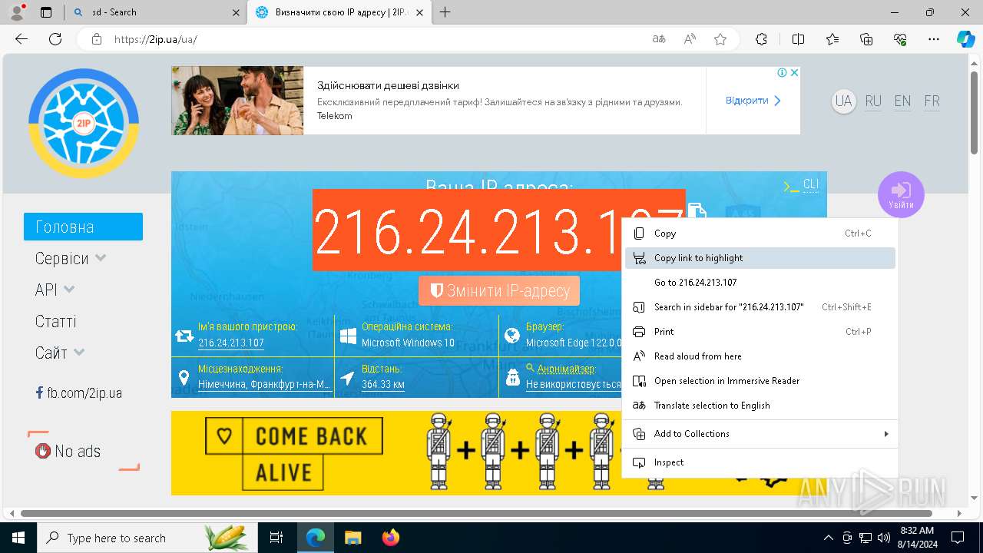Open the Головна navigation item

click(x=83, y=227)
